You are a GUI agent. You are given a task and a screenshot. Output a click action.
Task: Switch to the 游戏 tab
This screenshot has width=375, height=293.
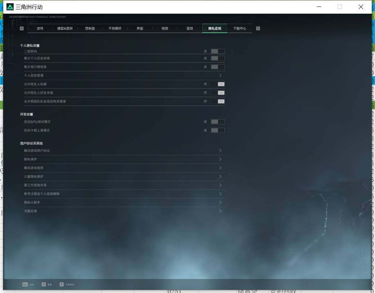[40, 28]
